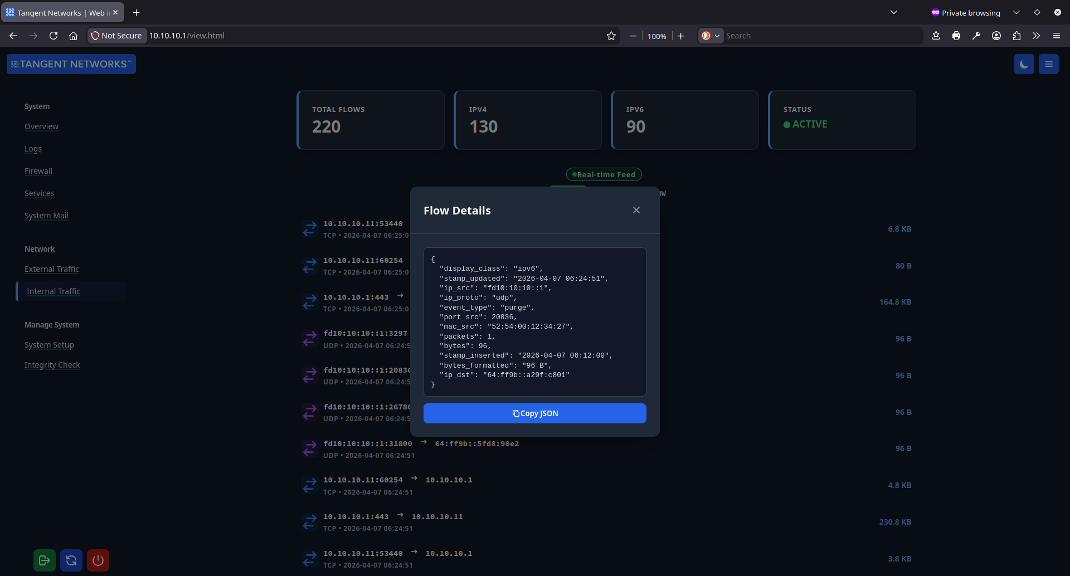Click the blue refresh/reload system icon
Viewport: 1070px width, 576px height.
pyautogui.click(x=71, y=560)
